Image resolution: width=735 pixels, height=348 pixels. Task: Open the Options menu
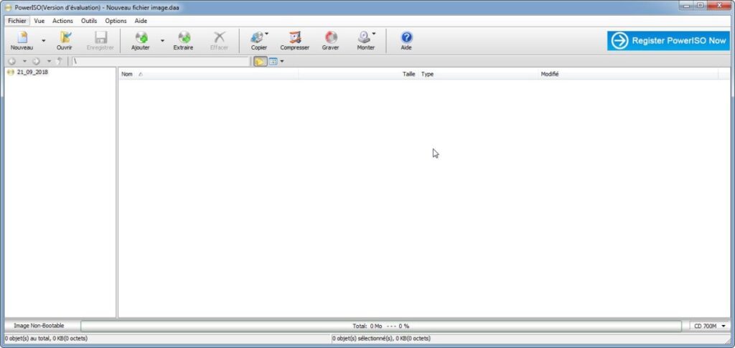(116, 21)
